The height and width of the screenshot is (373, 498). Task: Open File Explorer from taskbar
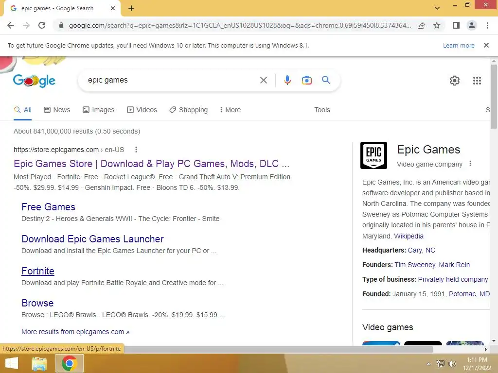[39, 363]
